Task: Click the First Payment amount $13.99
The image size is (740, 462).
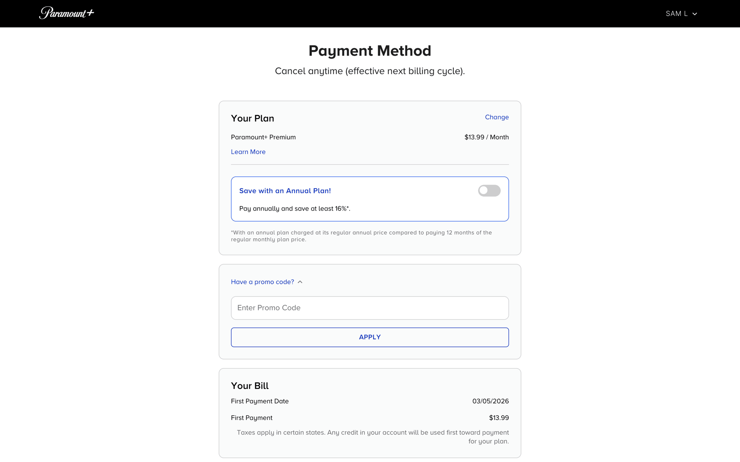Action: pyautogui.click(x=499, y=418)
